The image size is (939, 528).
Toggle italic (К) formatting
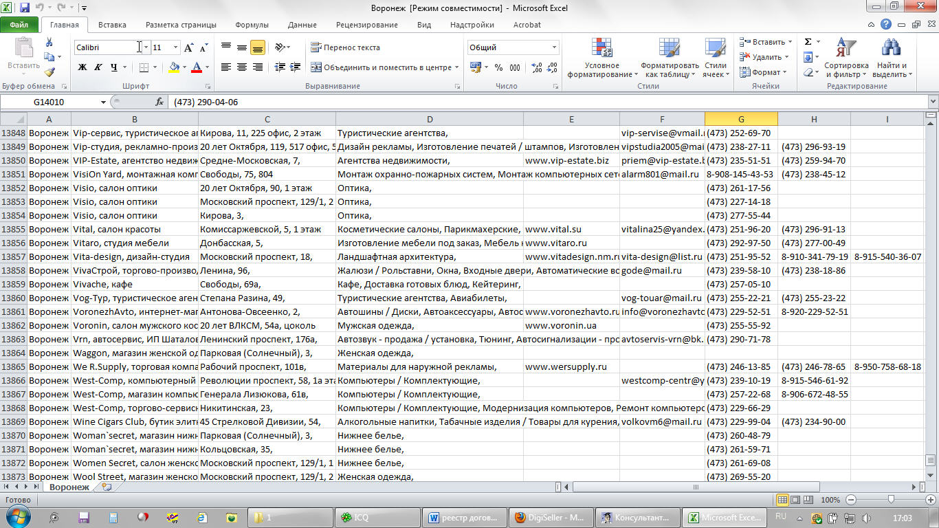tap(98, 67)
